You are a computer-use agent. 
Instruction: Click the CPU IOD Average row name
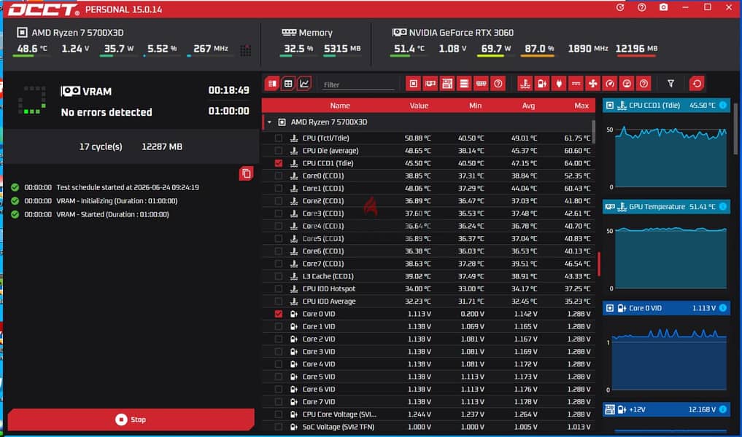tap(329, 301)
